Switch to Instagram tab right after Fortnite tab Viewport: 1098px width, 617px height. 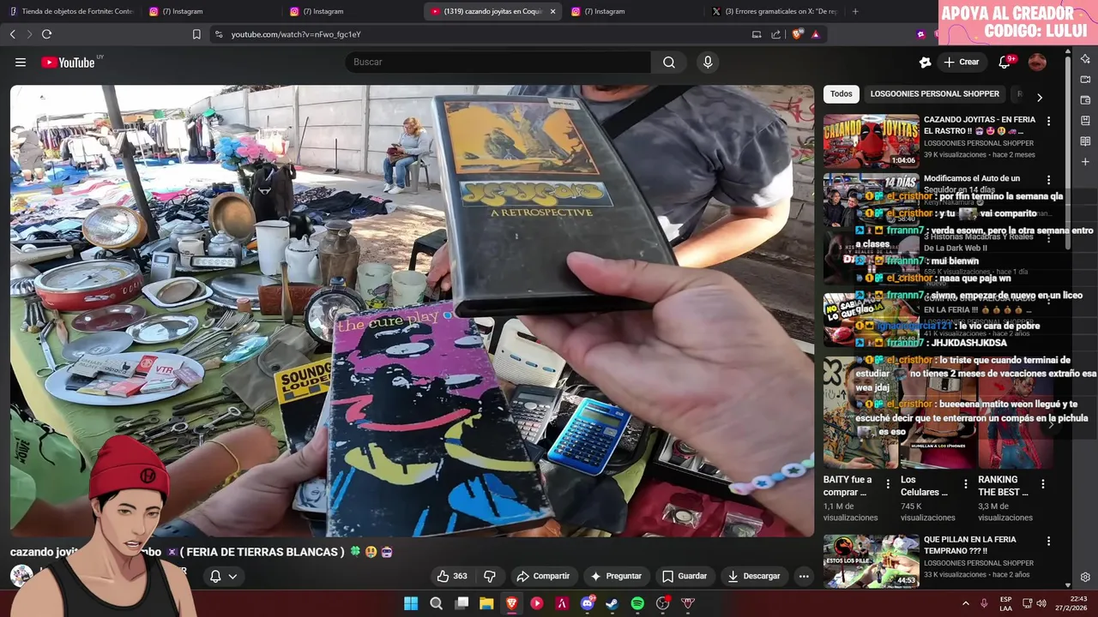click(210, 11)
